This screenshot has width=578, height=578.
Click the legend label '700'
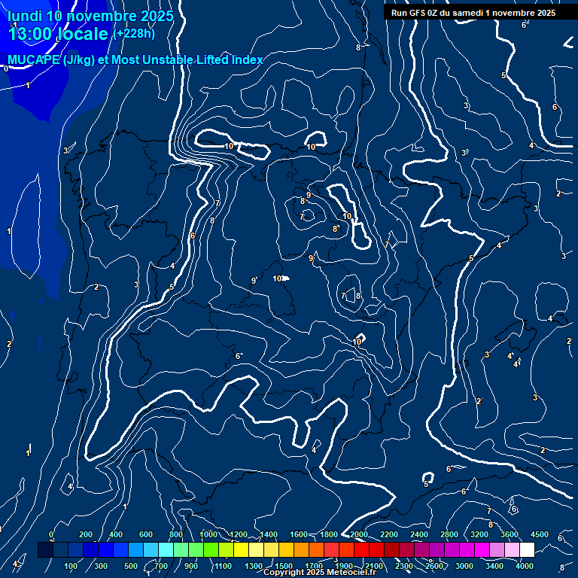(x=161, y=566)
